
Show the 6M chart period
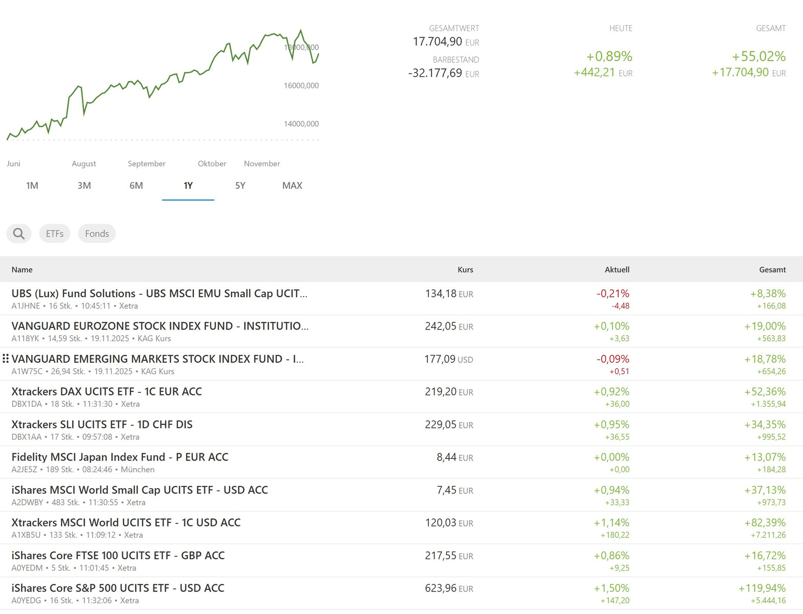[136, 186]
